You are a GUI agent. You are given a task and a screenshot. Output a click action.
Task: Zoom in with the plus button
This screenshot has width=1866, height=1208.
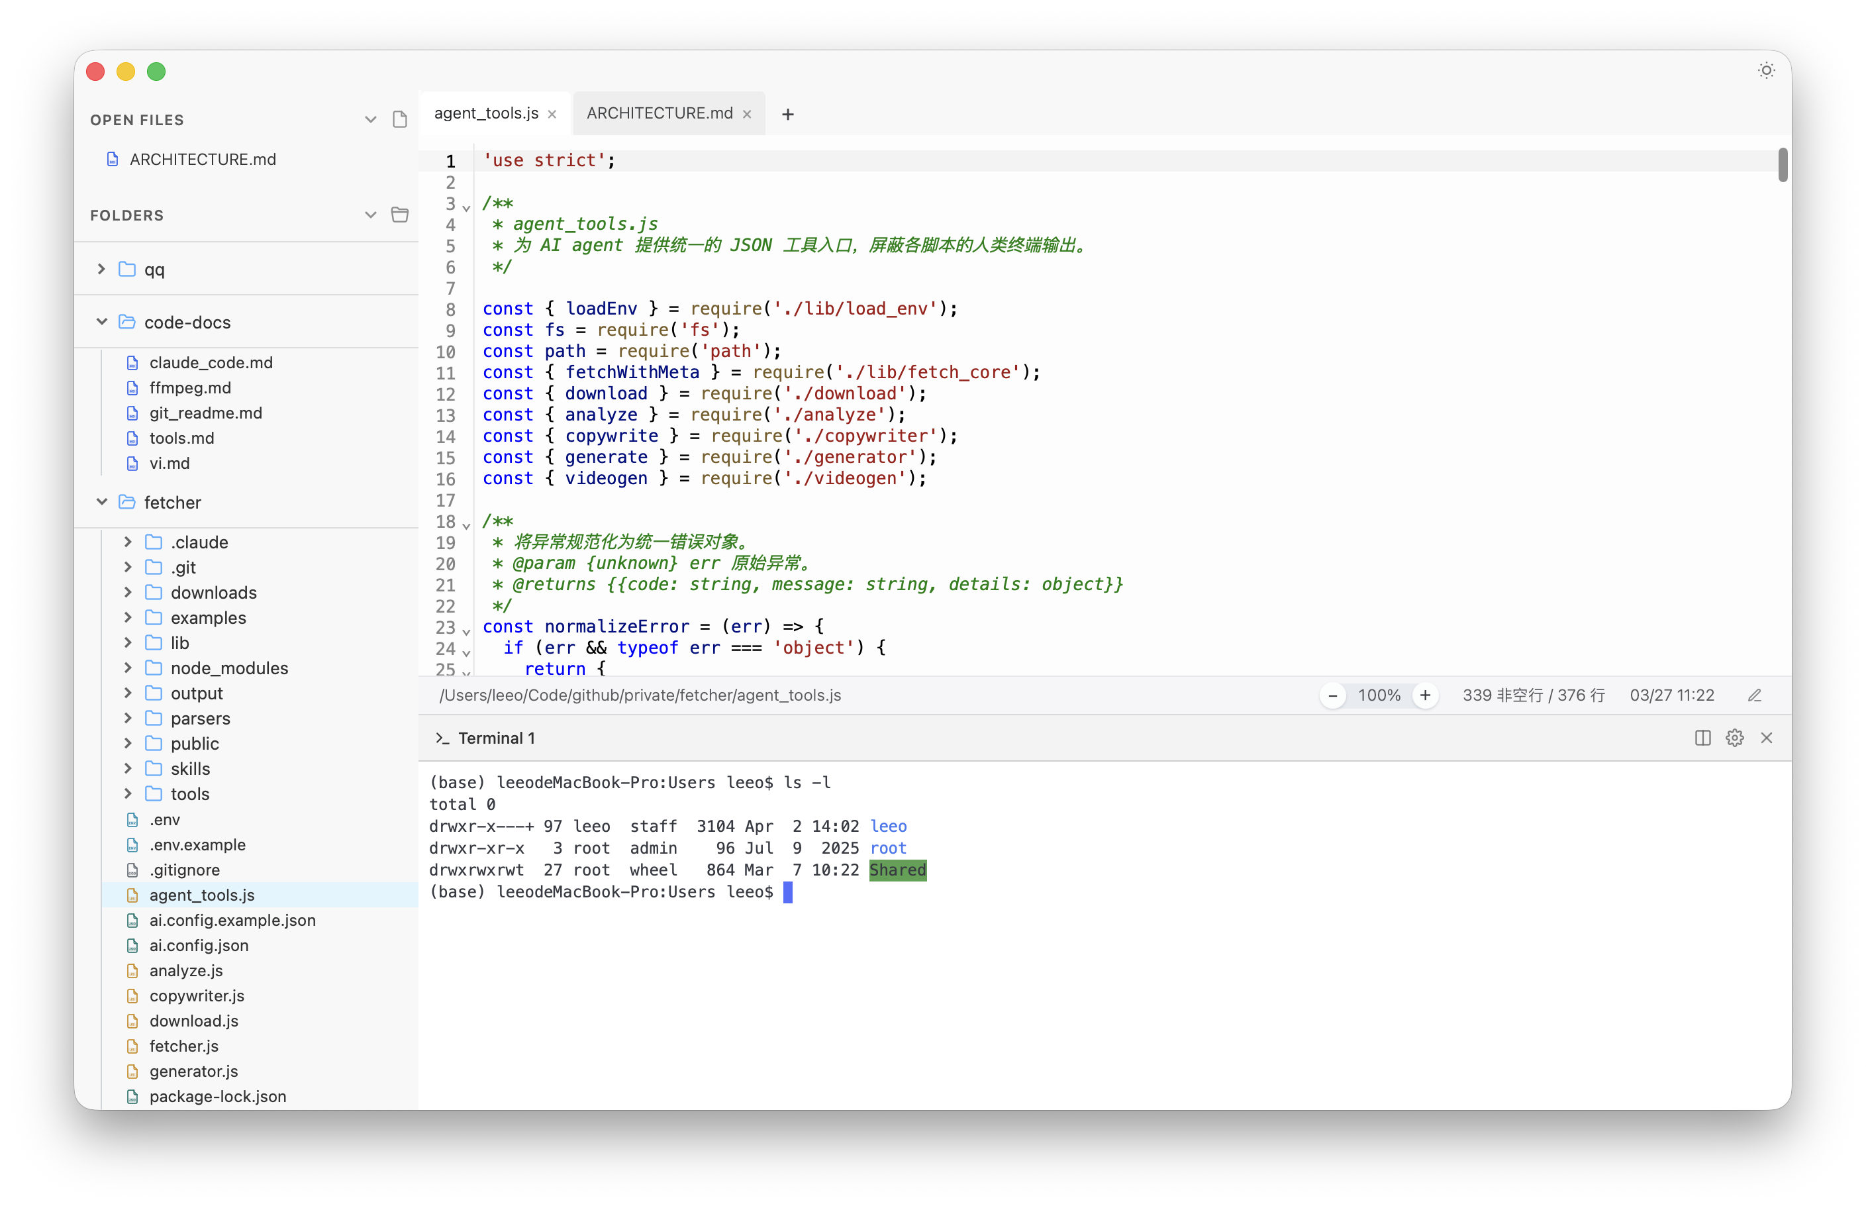(x=1426, y=696)
